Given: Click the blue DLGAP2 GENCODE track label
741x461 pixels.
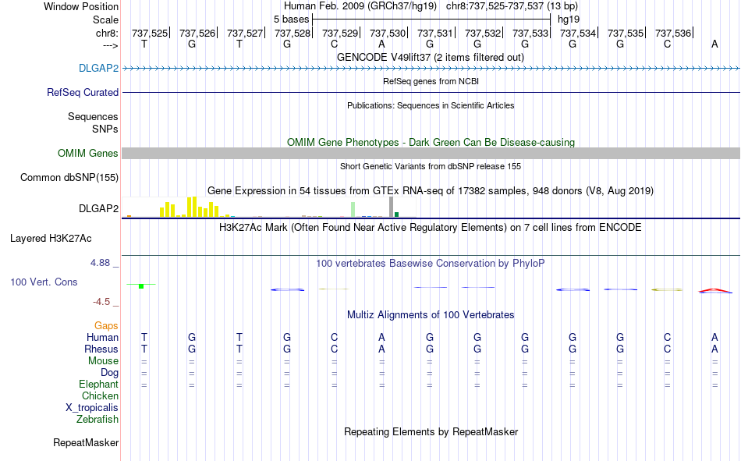Looking at the screenshot, I should point(98,68).
